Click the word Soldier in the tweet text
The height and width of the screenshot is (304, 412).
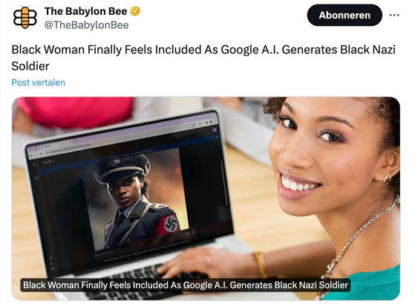tap(30, 66)
